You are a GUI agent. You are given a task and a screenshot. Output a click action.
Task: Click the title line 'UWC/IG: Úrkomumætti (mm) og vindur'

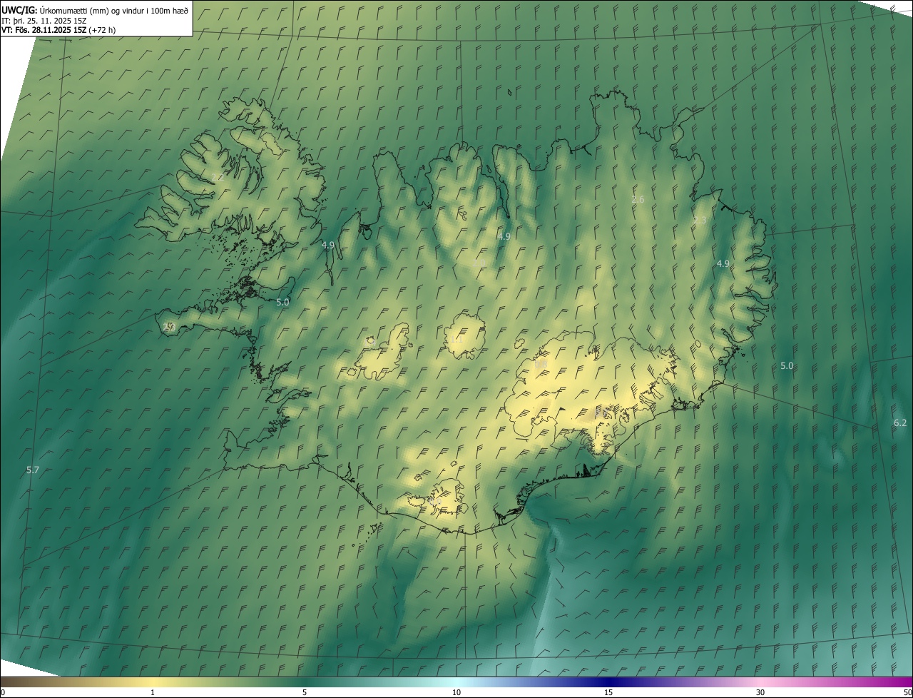pos(95,10)
